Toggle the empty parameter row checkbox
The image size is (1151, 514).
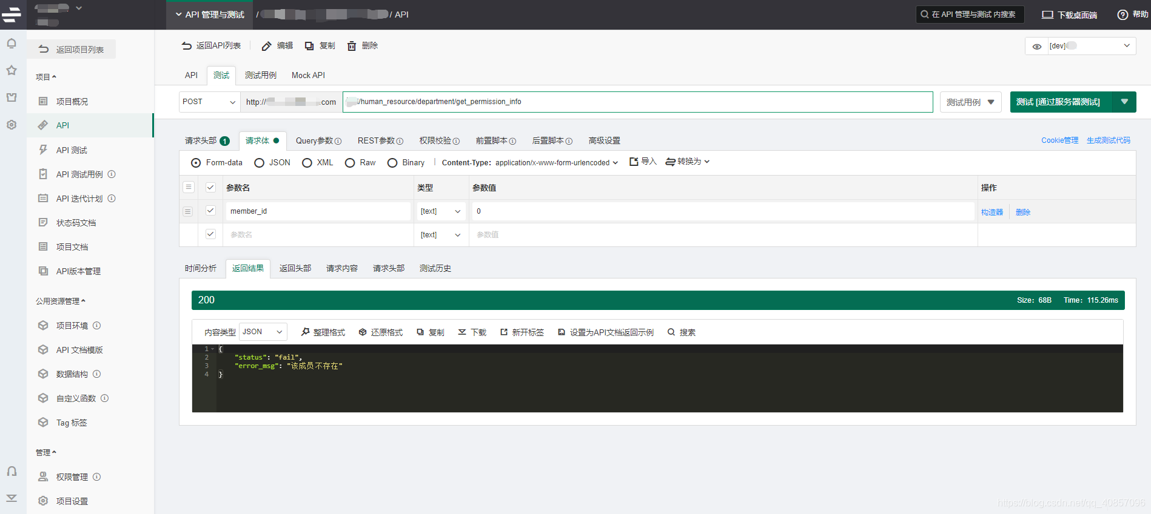tap(210, 234)
